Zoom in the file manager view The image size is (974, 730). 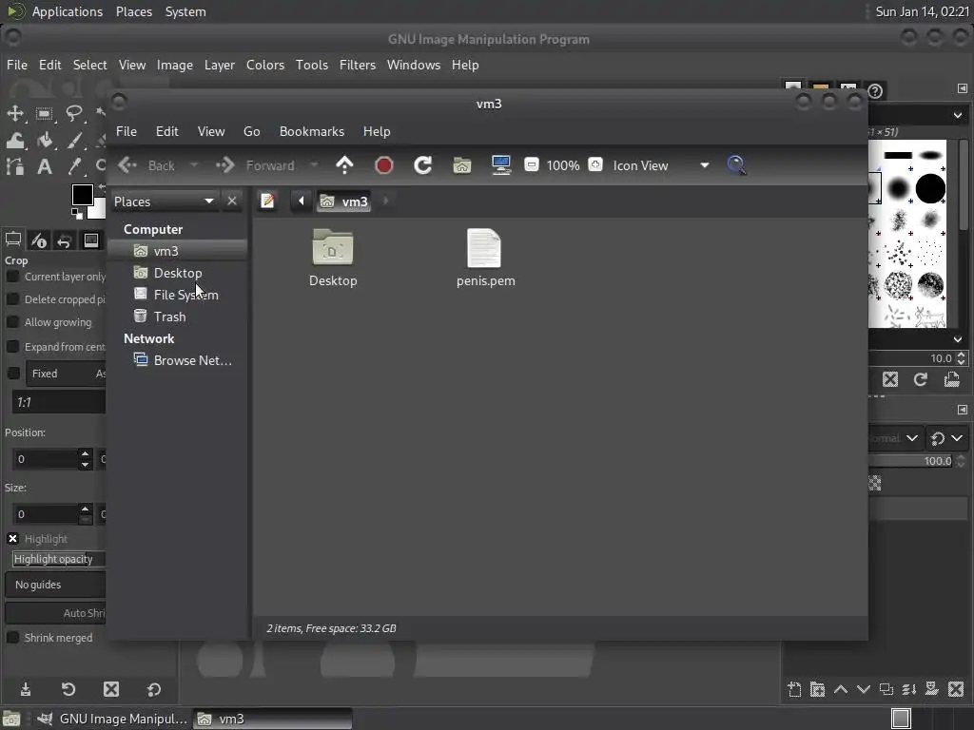(x=595, y=165)
